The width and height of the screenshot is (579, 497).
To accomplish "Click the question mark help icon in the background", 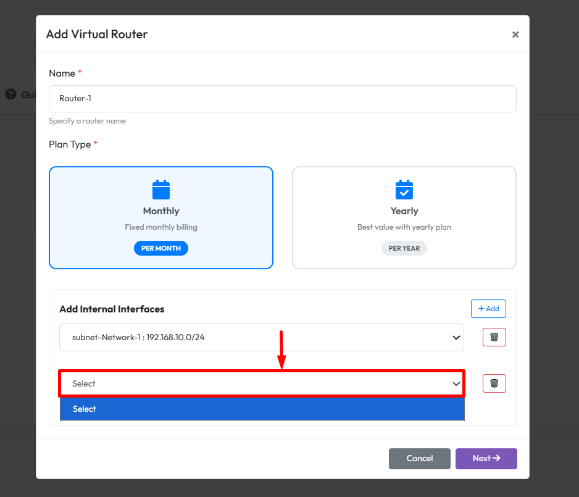I will [10, 94].
